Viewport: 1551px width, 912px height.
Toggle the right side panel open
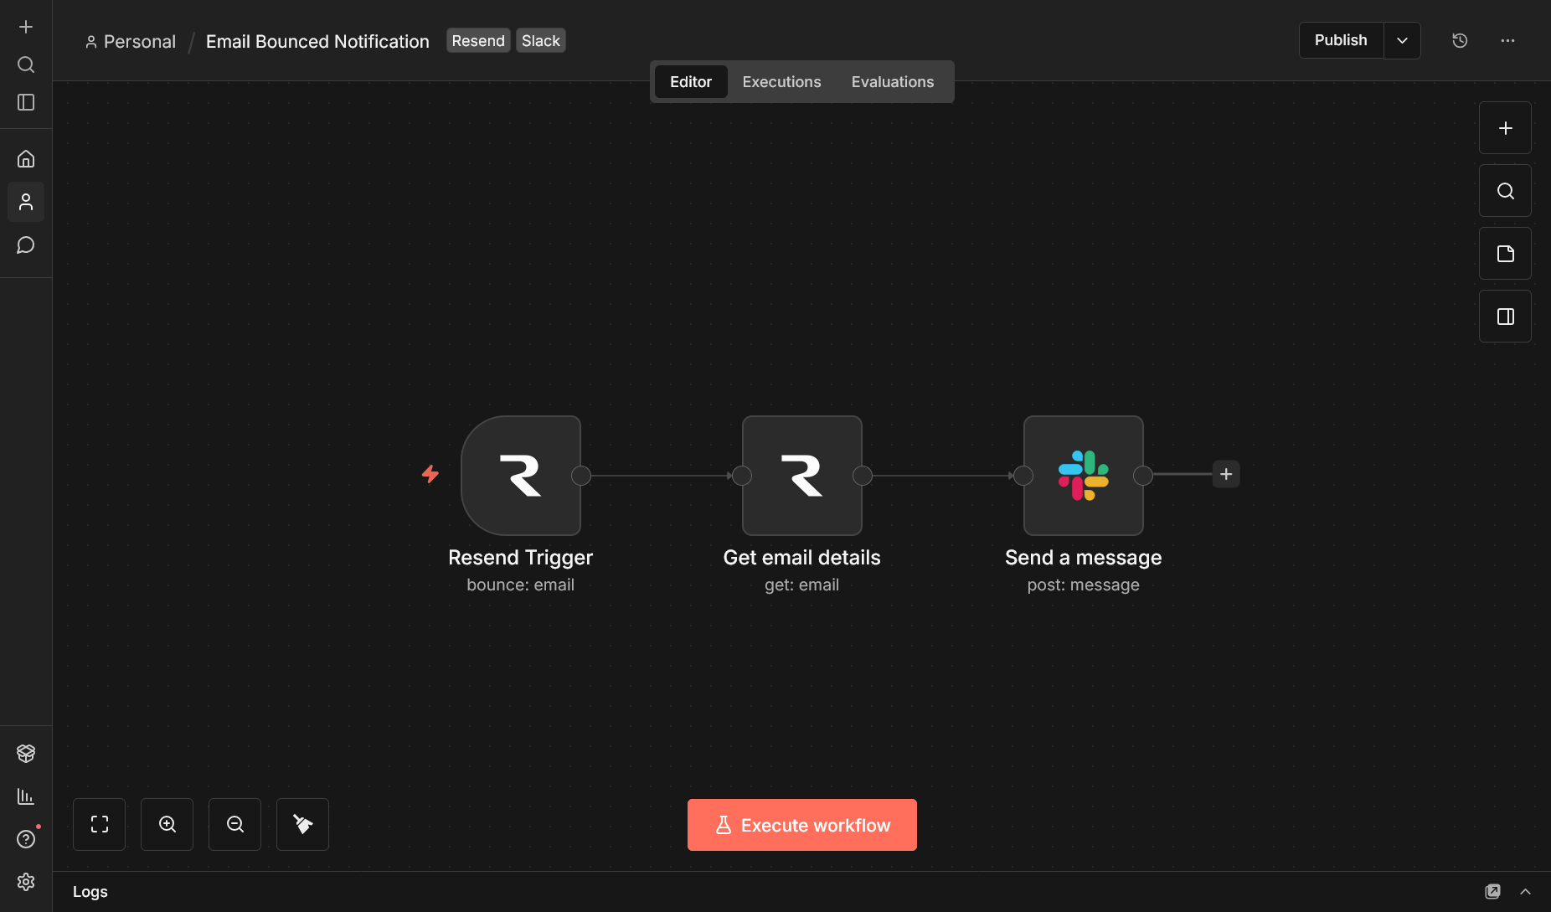1505,316
